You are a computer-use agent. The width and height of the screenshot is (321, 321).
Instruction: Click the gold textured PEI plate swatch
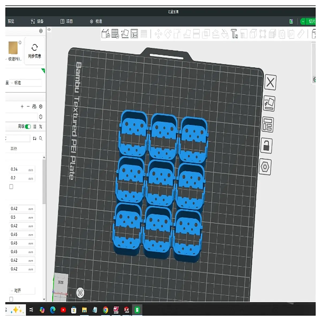[x=13, y=48]
